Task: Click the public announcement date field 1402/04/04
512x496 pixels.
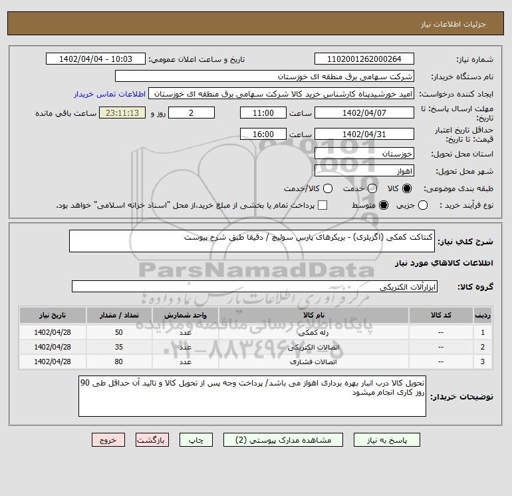Action: tap(96, 59)
